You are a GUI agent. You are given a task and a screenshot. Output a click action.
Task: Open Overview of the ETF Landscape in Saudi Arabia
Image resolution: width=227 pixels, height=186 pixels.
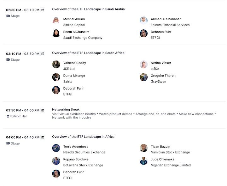(x=88, y=9)
